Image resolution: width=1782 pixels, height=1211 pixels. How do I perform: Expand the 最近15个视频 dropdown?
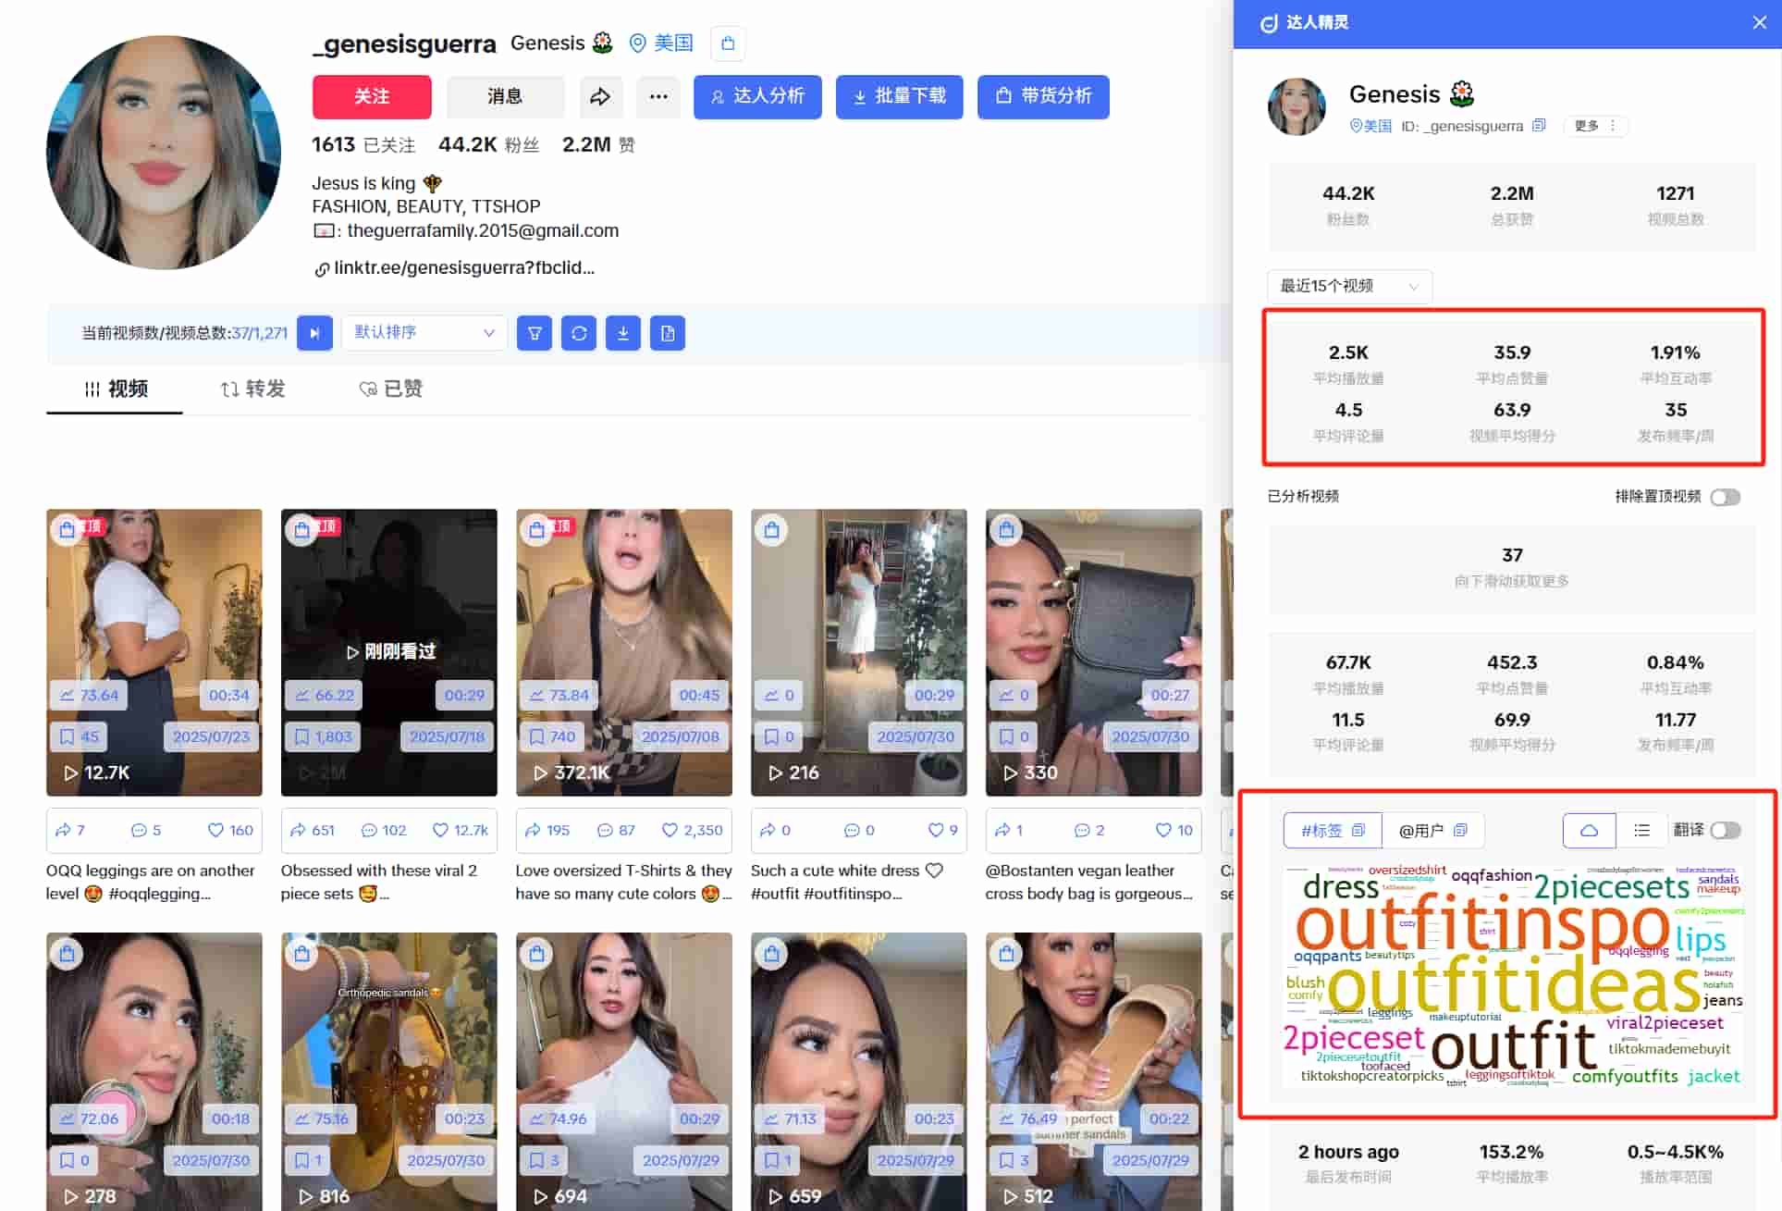[x=1348, y=286]
